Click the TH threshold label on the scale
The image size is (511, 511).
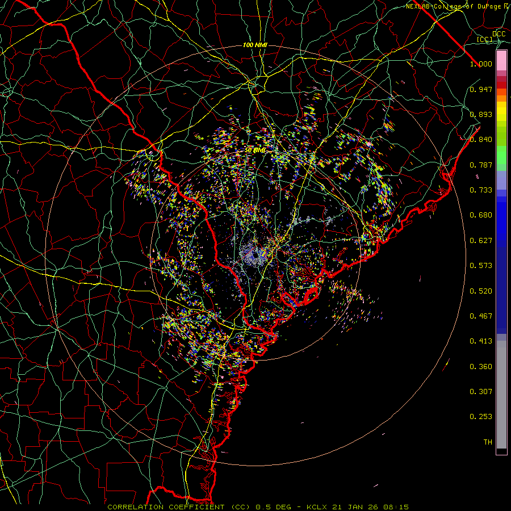tap(488, 442)
